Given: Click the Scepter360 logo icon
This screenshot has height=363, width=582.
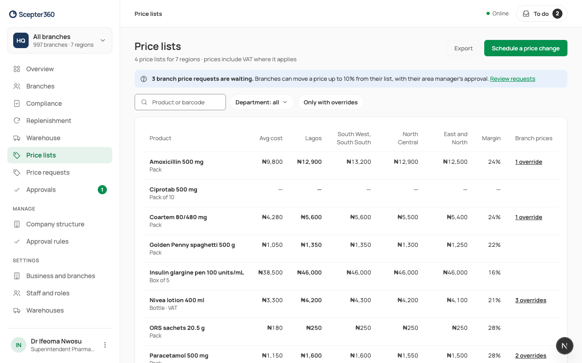Looking at the screenshot, I should (13, 14).
